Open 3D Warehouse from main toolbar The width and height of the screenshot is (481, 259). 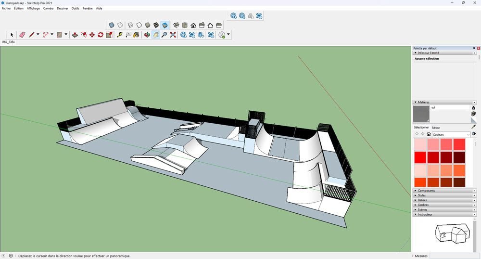(183, 35)
